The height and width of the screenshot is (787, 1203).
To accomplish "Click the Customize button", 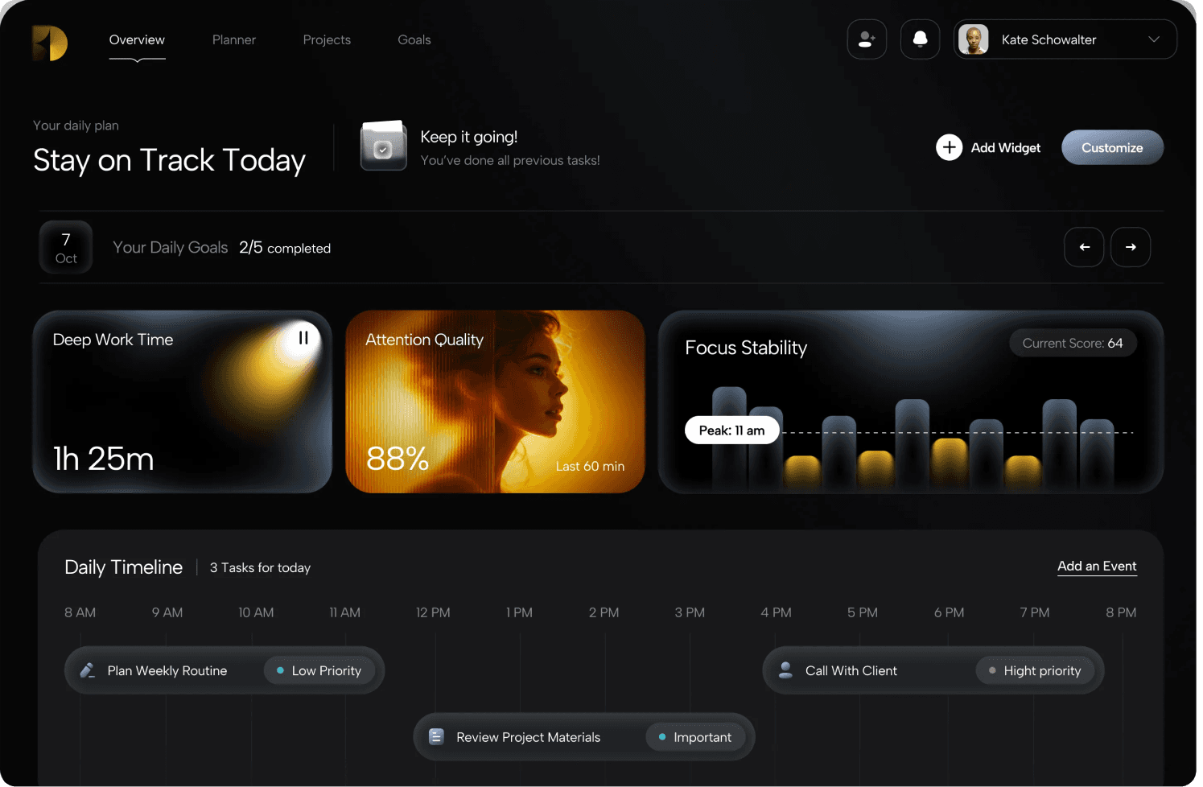I will click(x=1112, y=147).
